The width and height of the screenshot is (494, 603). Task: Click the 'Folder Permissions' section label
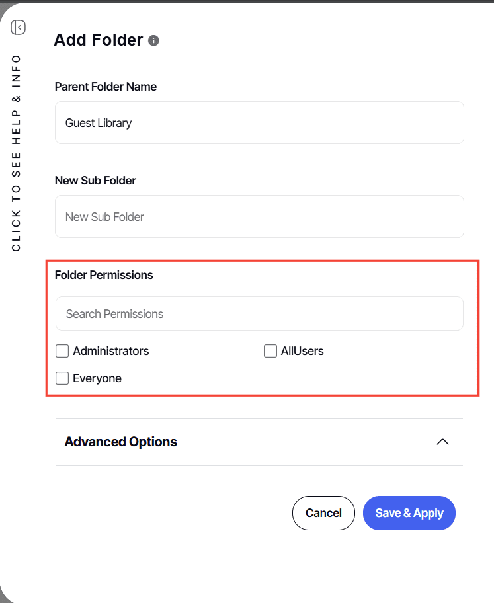[104, 275]
